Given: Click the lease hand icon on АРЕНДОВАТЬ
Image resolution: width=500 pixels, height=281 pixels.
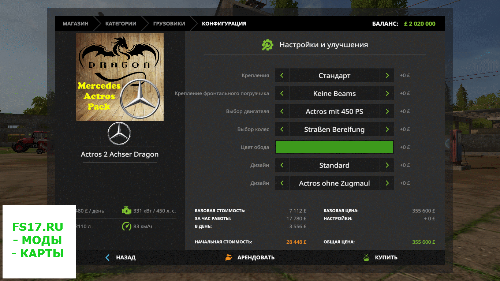Looking at the screenshot, I should pos(229,258).
